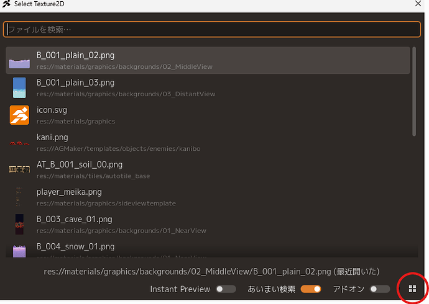This screenshot has height=304, width=429.
Task: Enable the Instant Preview toggle
Action: point(226,289)
